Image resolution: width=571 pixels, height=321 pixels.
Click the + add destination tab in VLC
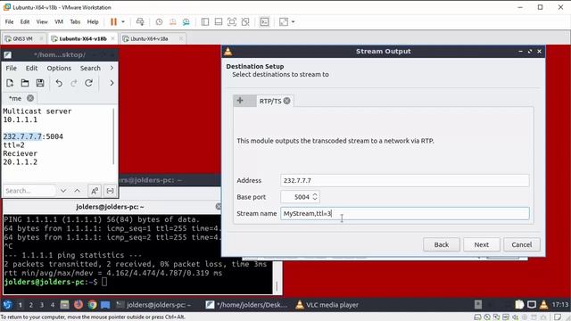point(240,101)
